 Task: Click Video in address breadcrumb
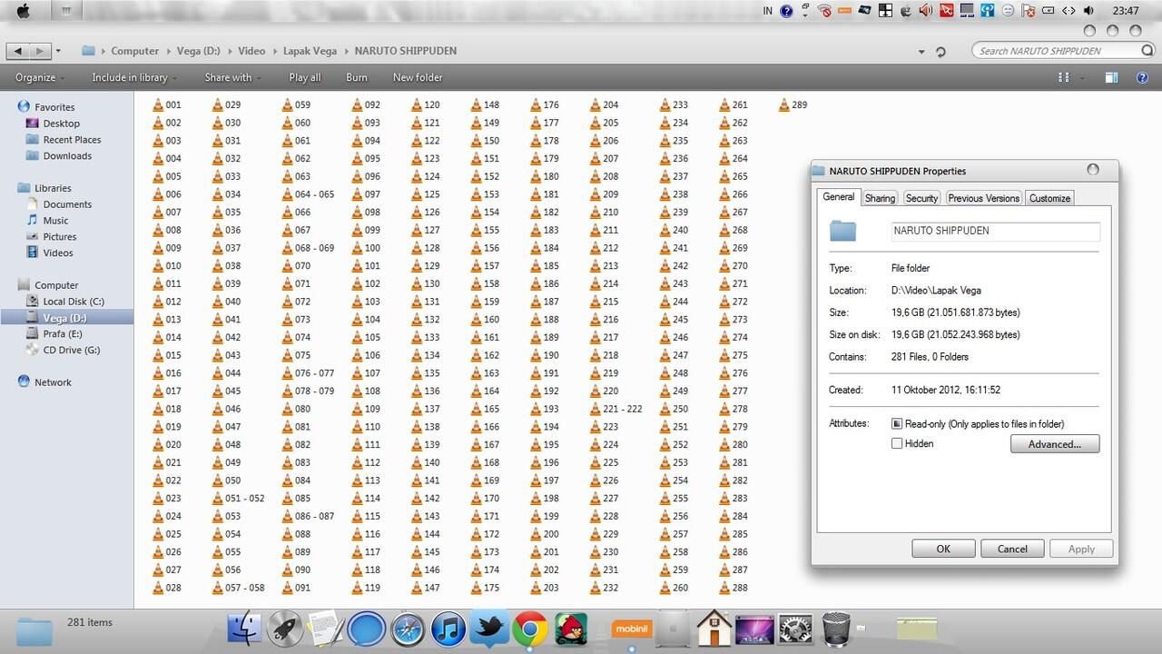[x=251, y=51]
